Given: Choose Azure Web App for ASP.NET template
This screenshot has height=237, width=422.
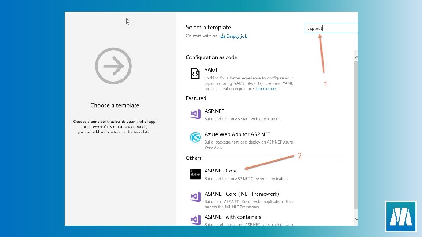Looking at the screenshot, I should 237,134.
